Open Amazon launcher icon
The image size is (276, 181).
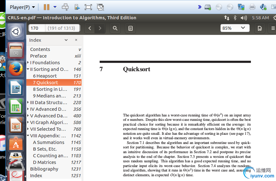tap(16, 156)
